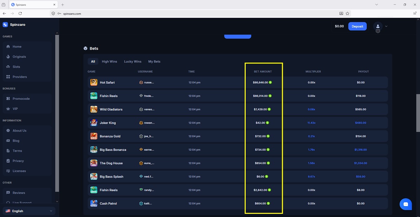Open Originals in the sidebar

click(19, 57)
